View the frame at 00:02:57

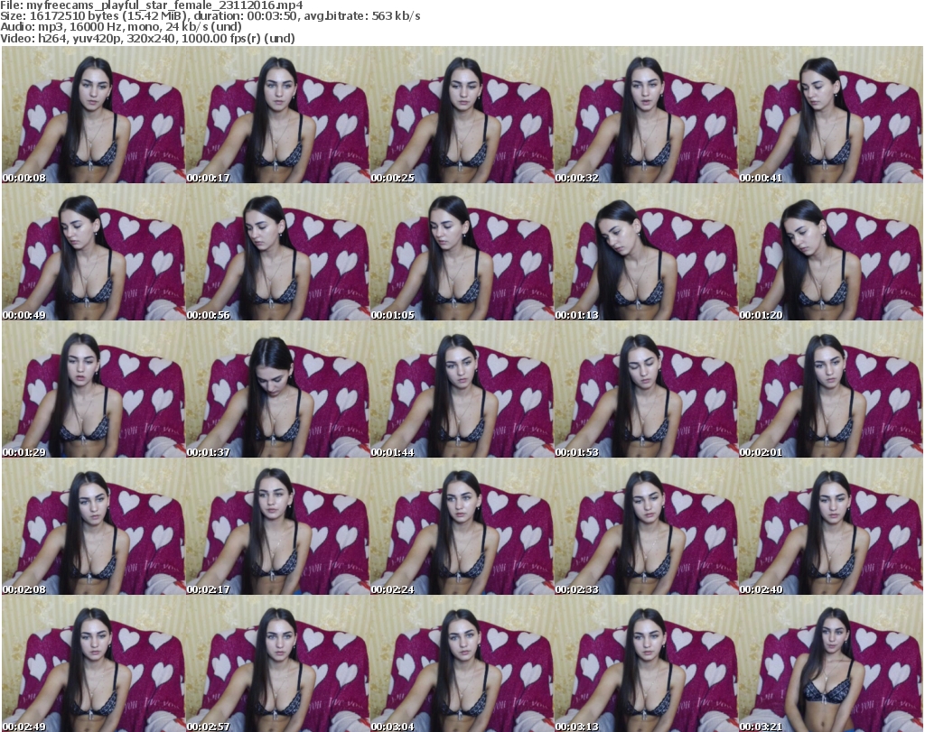277,663
